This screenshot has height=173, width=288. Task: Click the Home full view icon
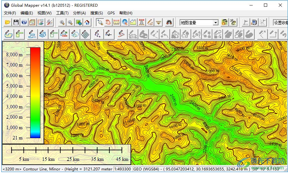pyautogui.click(x=87, y=22)
